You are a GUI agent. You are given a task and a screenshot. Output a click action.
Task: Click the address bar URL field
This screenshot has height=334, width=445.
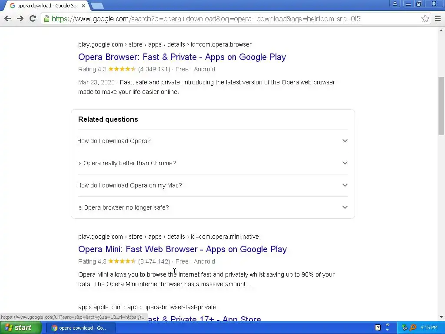tap(236, 19)
